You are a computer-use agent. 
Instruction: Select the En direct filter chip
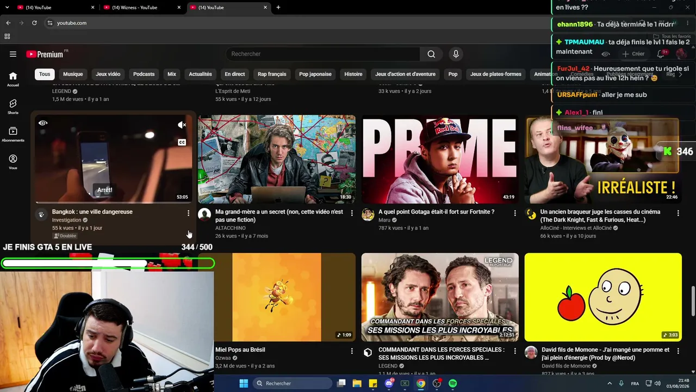[235, 74]
